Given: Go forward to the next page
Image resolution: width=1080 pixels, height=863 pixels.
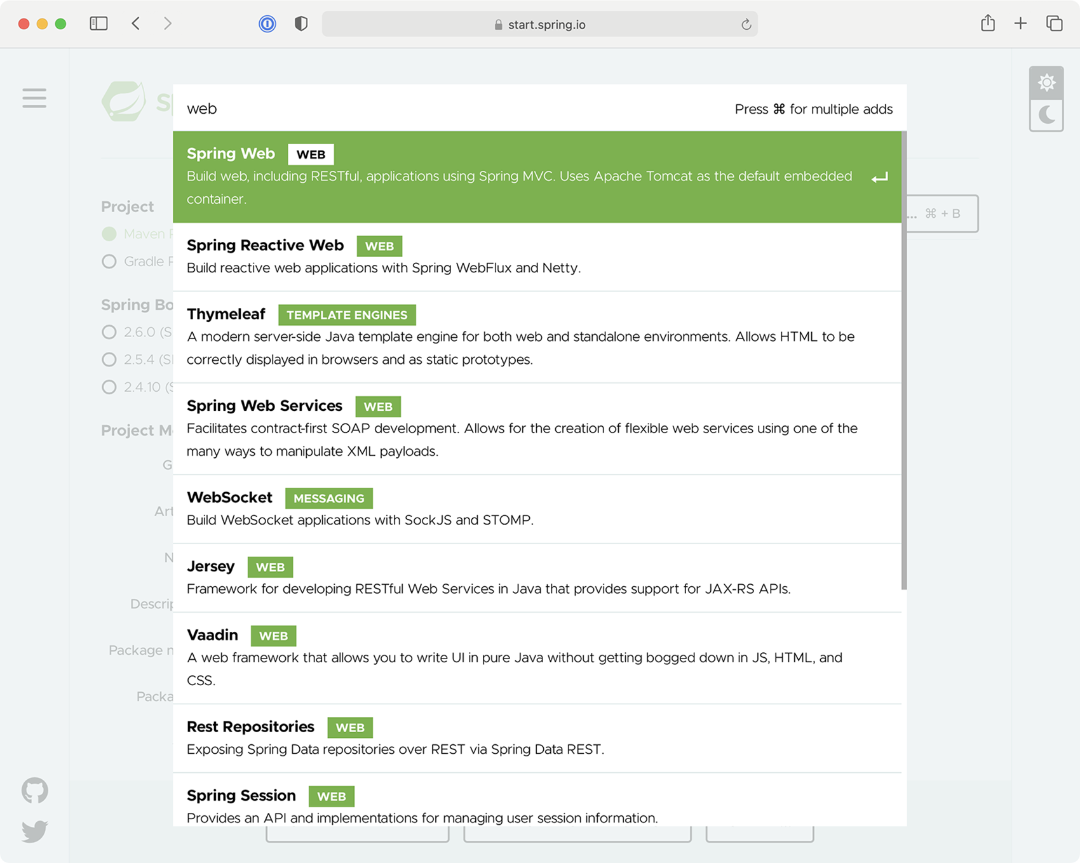Looking at the screenshot, I should (x=168, y=24).
